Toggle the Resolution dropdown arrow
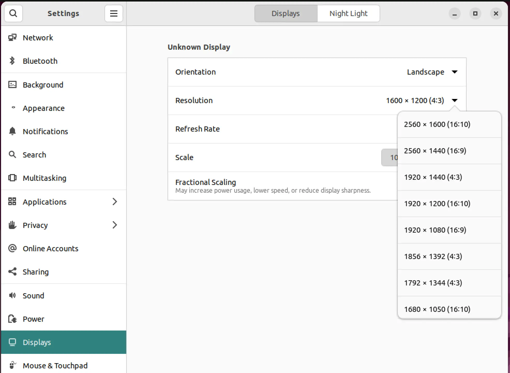Image resolution: width=510 pixels, height=373 pixels. 455,101
